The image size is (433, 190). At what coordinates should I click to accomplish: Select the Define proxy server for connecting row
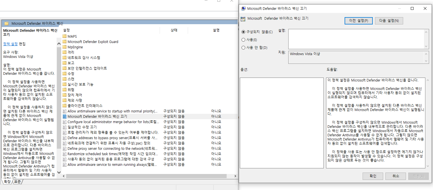pyautogui.click(x=150, y=148)
